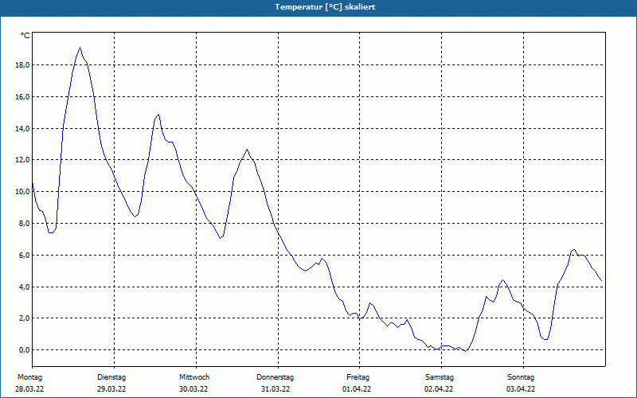Viewport: 637px width, 398px height.
Task: Click the title bar 'Temperatur [°C] skaliert'
Action: click(x=318, y=8)
